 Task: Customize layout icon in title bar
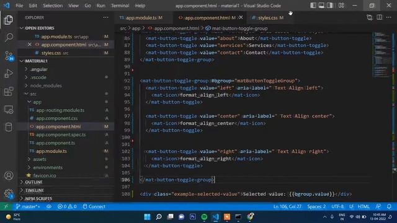(341, 6)
